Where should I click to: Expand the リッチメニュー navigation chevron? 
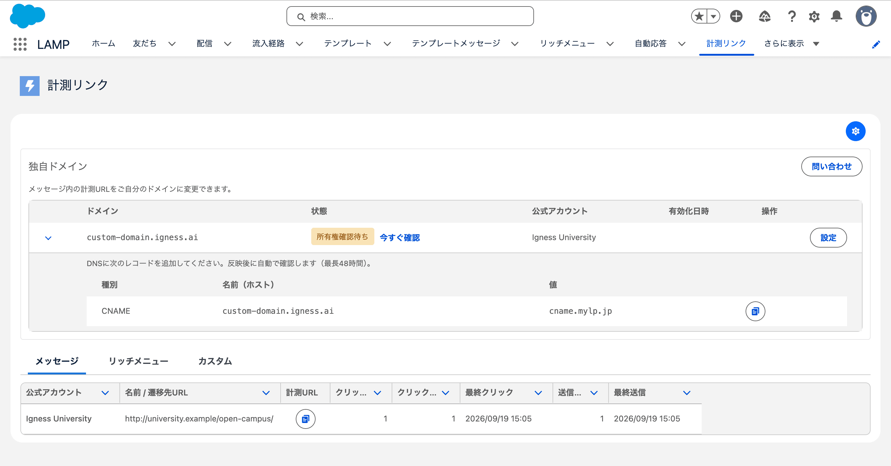point(610,44)
